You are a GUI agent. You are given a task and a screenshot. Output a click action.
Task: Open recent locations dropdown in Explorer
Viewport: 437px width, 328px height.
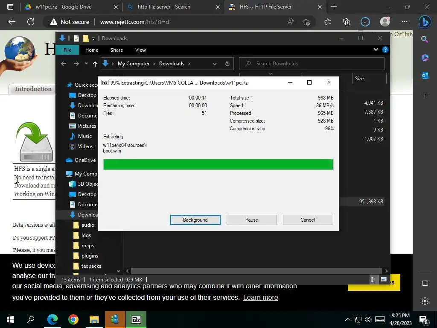click(x=86, y=64)
